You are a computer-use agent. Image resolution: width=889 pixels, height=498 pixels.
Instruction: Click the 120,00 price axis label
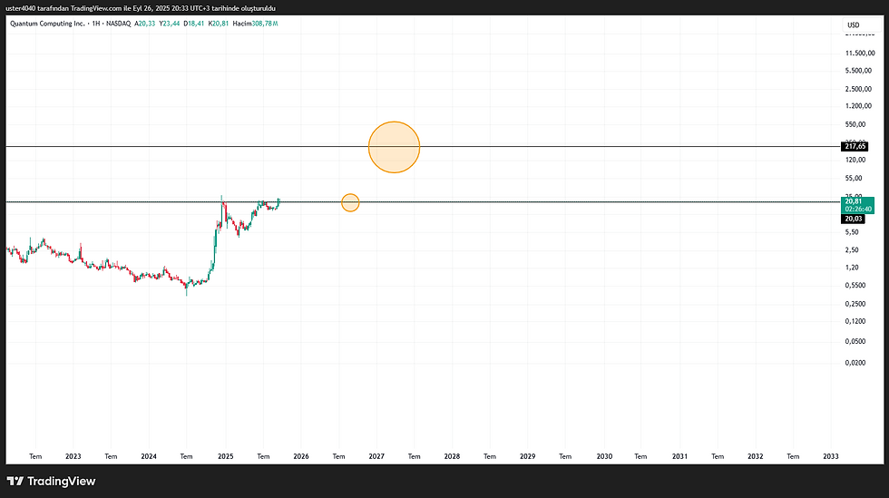click(x=855, y=160)
